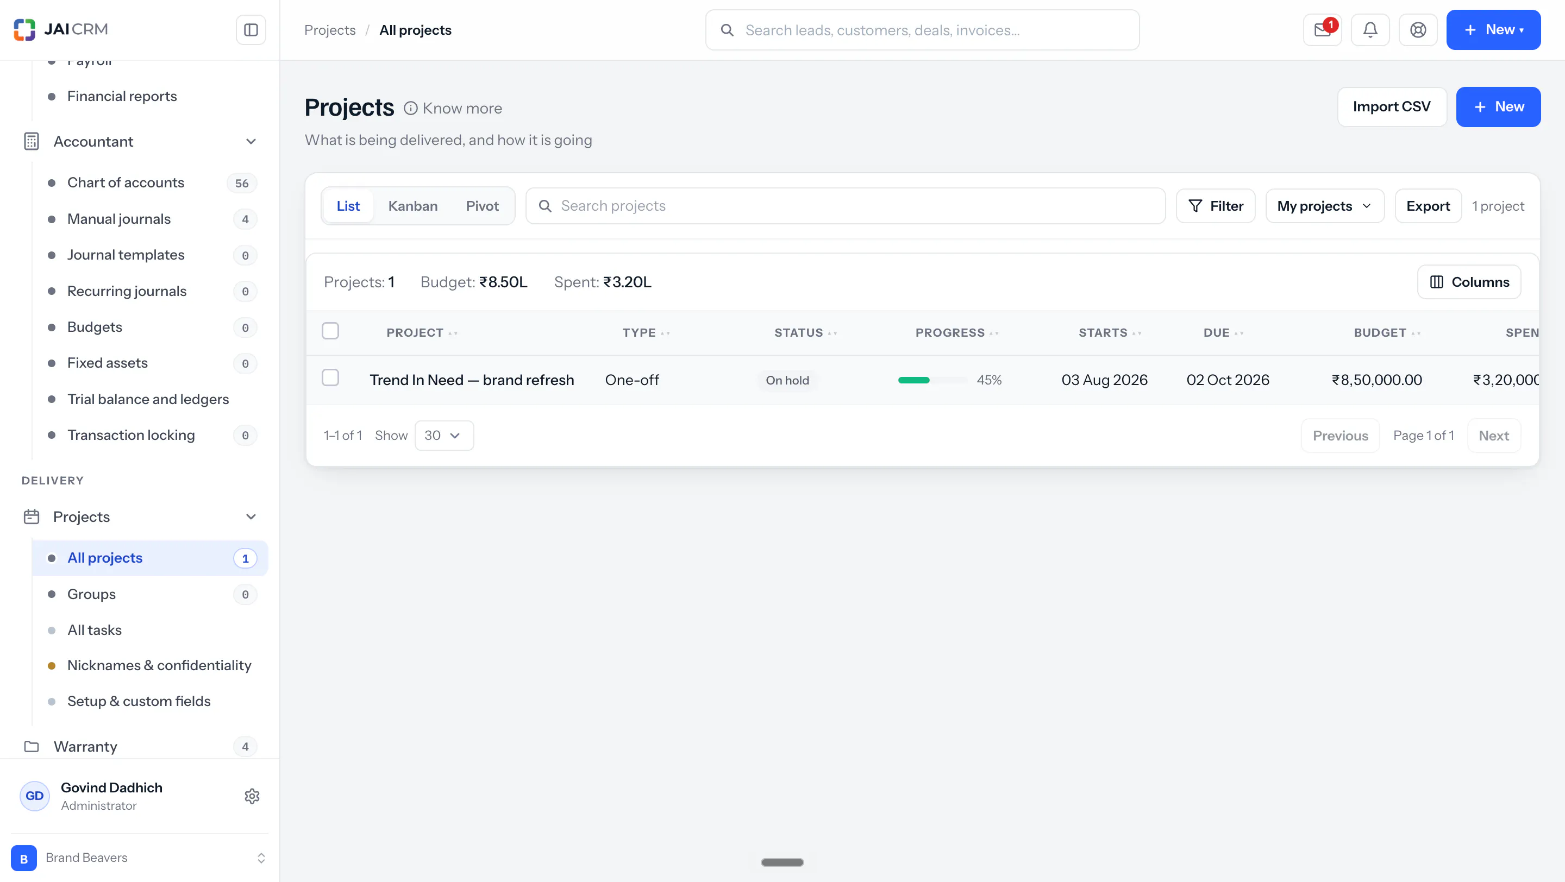Open Trial balance and ledgers in sidebar
The image size is (1565, 882).
(x=150, y=399)
